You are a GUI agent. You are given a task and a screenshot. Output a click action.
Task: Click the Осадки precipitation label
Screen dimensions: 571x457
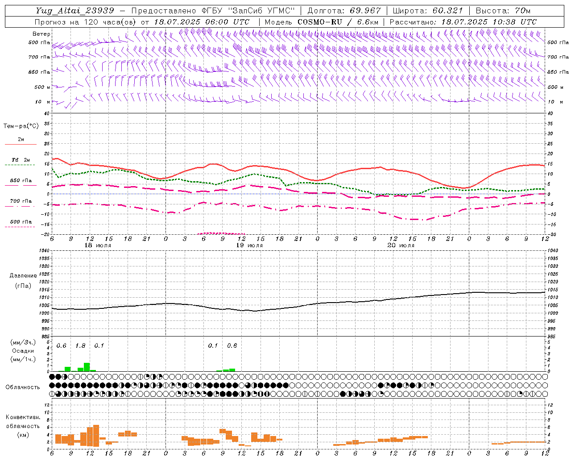point(23,351)
